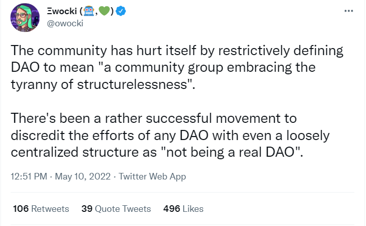The height and width of the screenshot is (226, 366).
Task: Click the number 496 likes count
Action: 172,208
